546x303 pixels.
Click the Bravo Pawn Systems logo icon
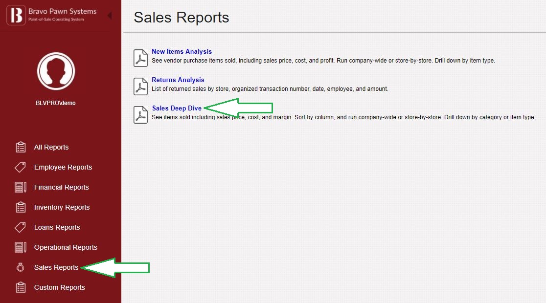[x=16, y=15]
